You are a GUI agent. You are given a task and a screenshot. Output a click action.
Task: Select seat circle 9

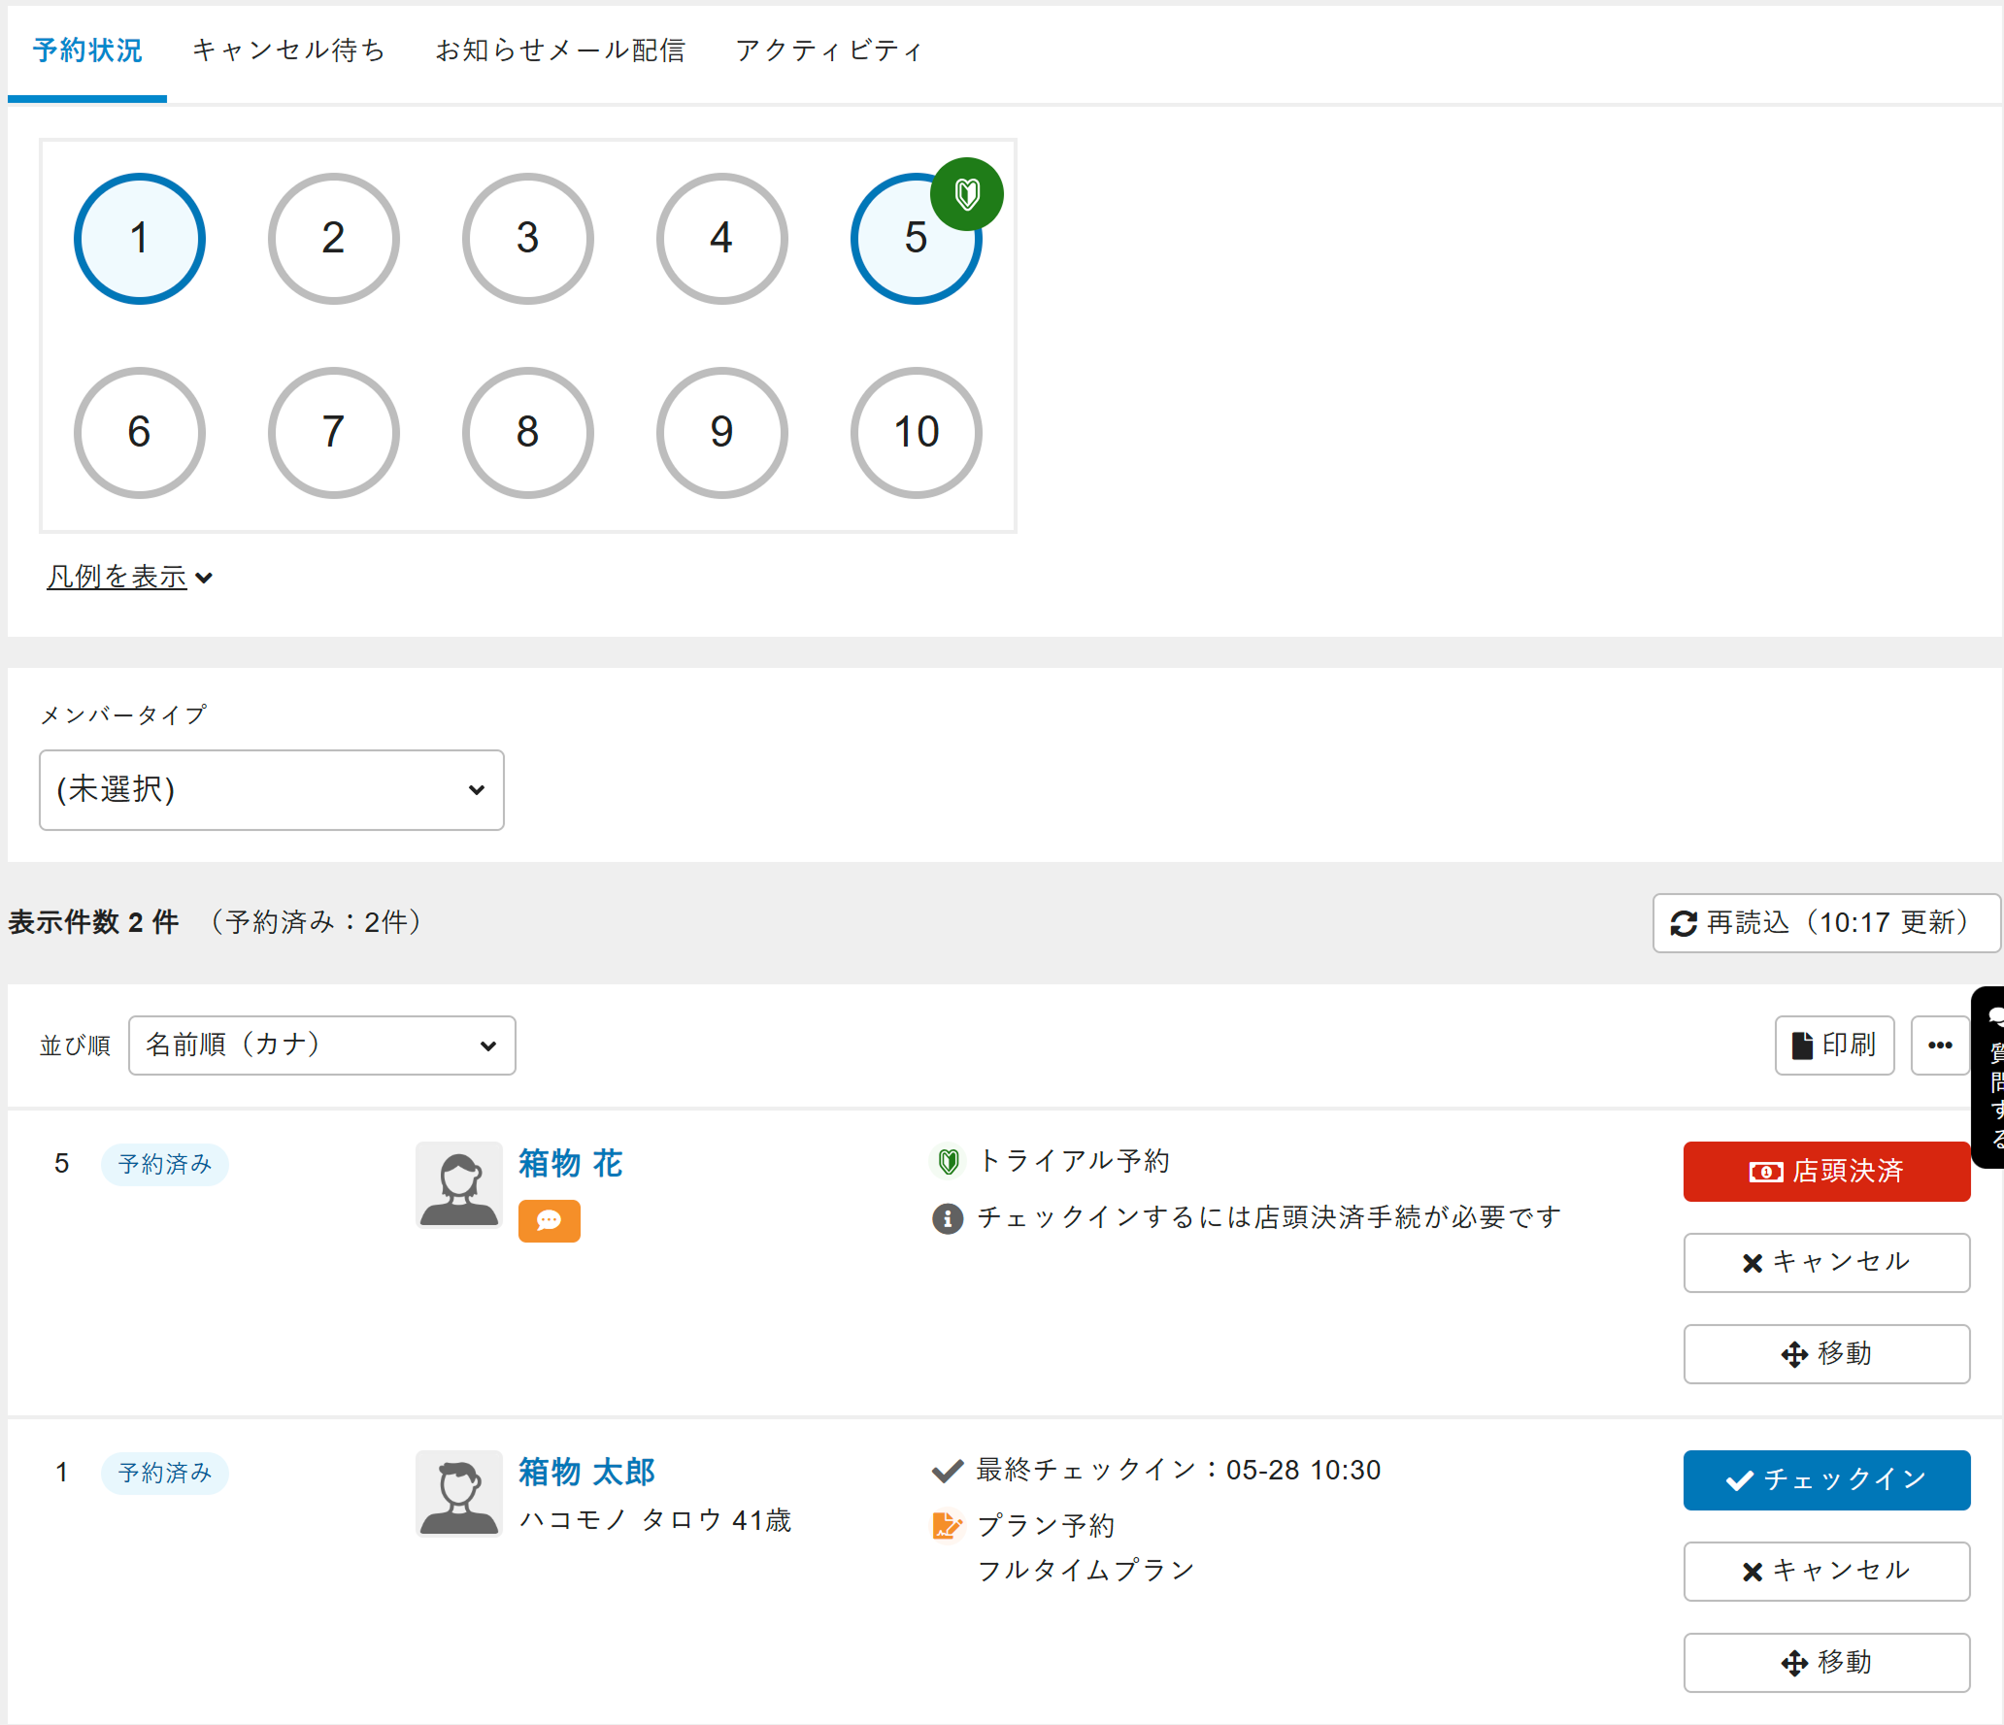click(x=721, y=433)
